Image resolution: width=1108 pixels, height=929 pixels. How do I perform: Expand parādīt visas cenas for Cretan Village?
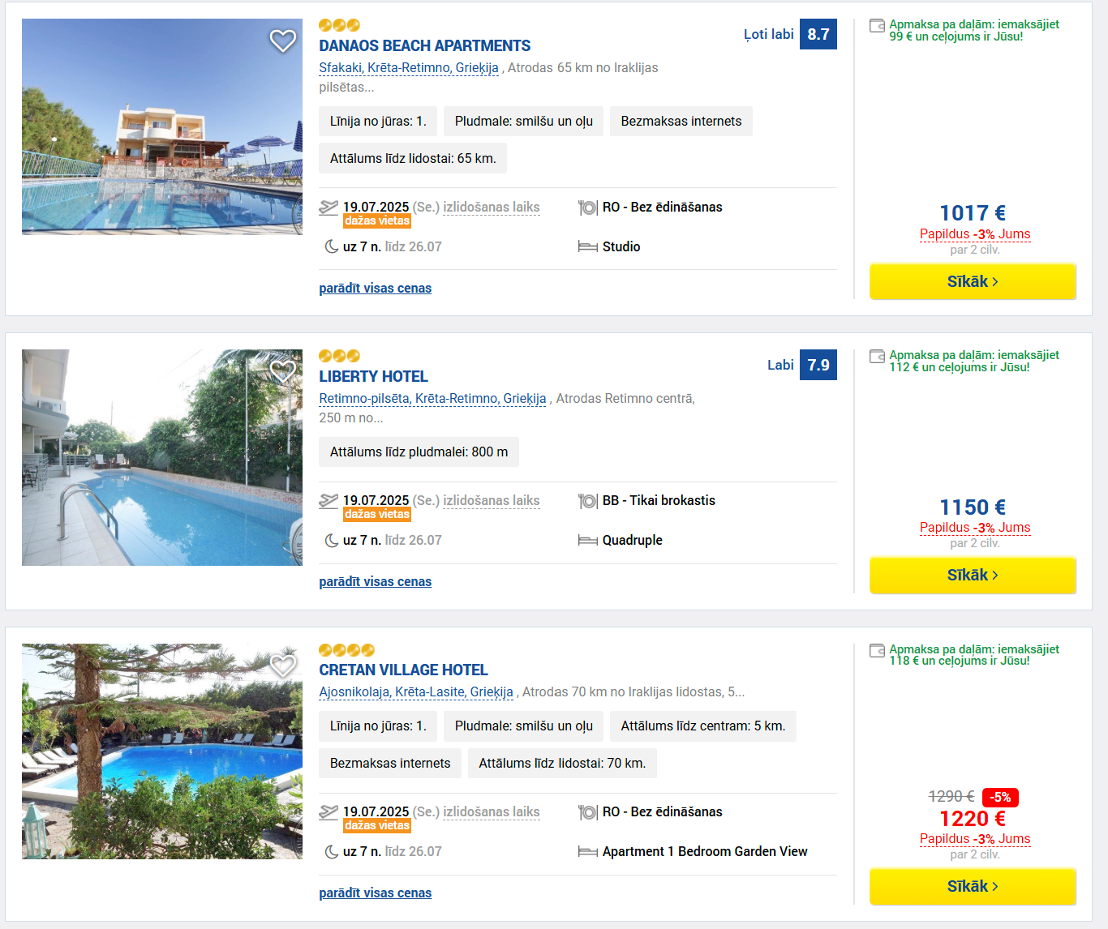click(376, 893)
